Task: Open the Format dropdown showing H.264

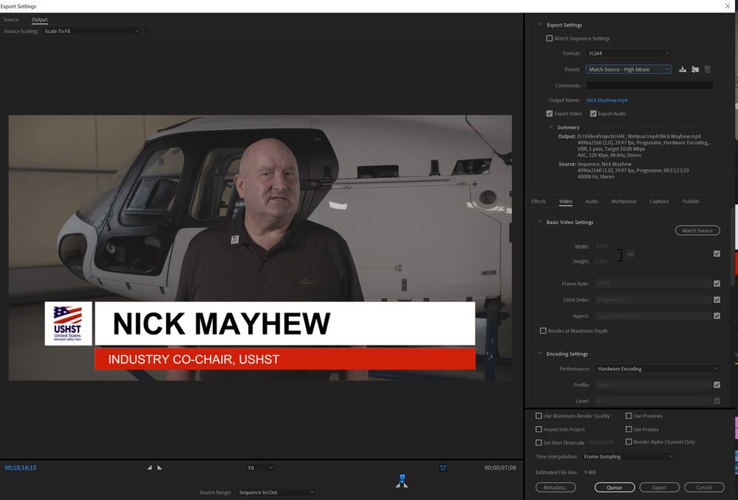Action: coord(628,53)
